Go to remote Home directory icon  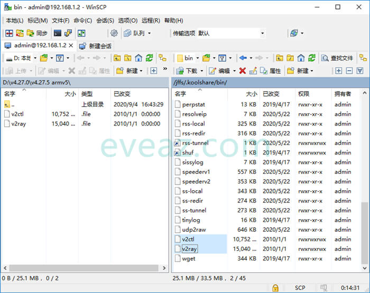click(301, 58)
